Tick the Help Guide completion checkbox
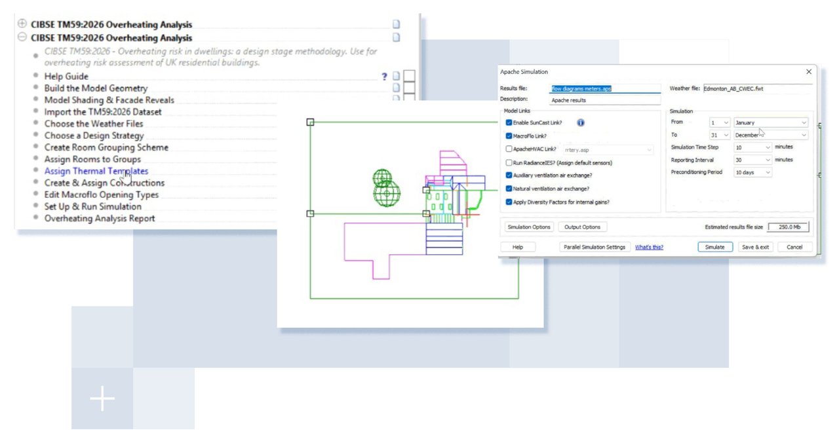 [x=410, y=77]
